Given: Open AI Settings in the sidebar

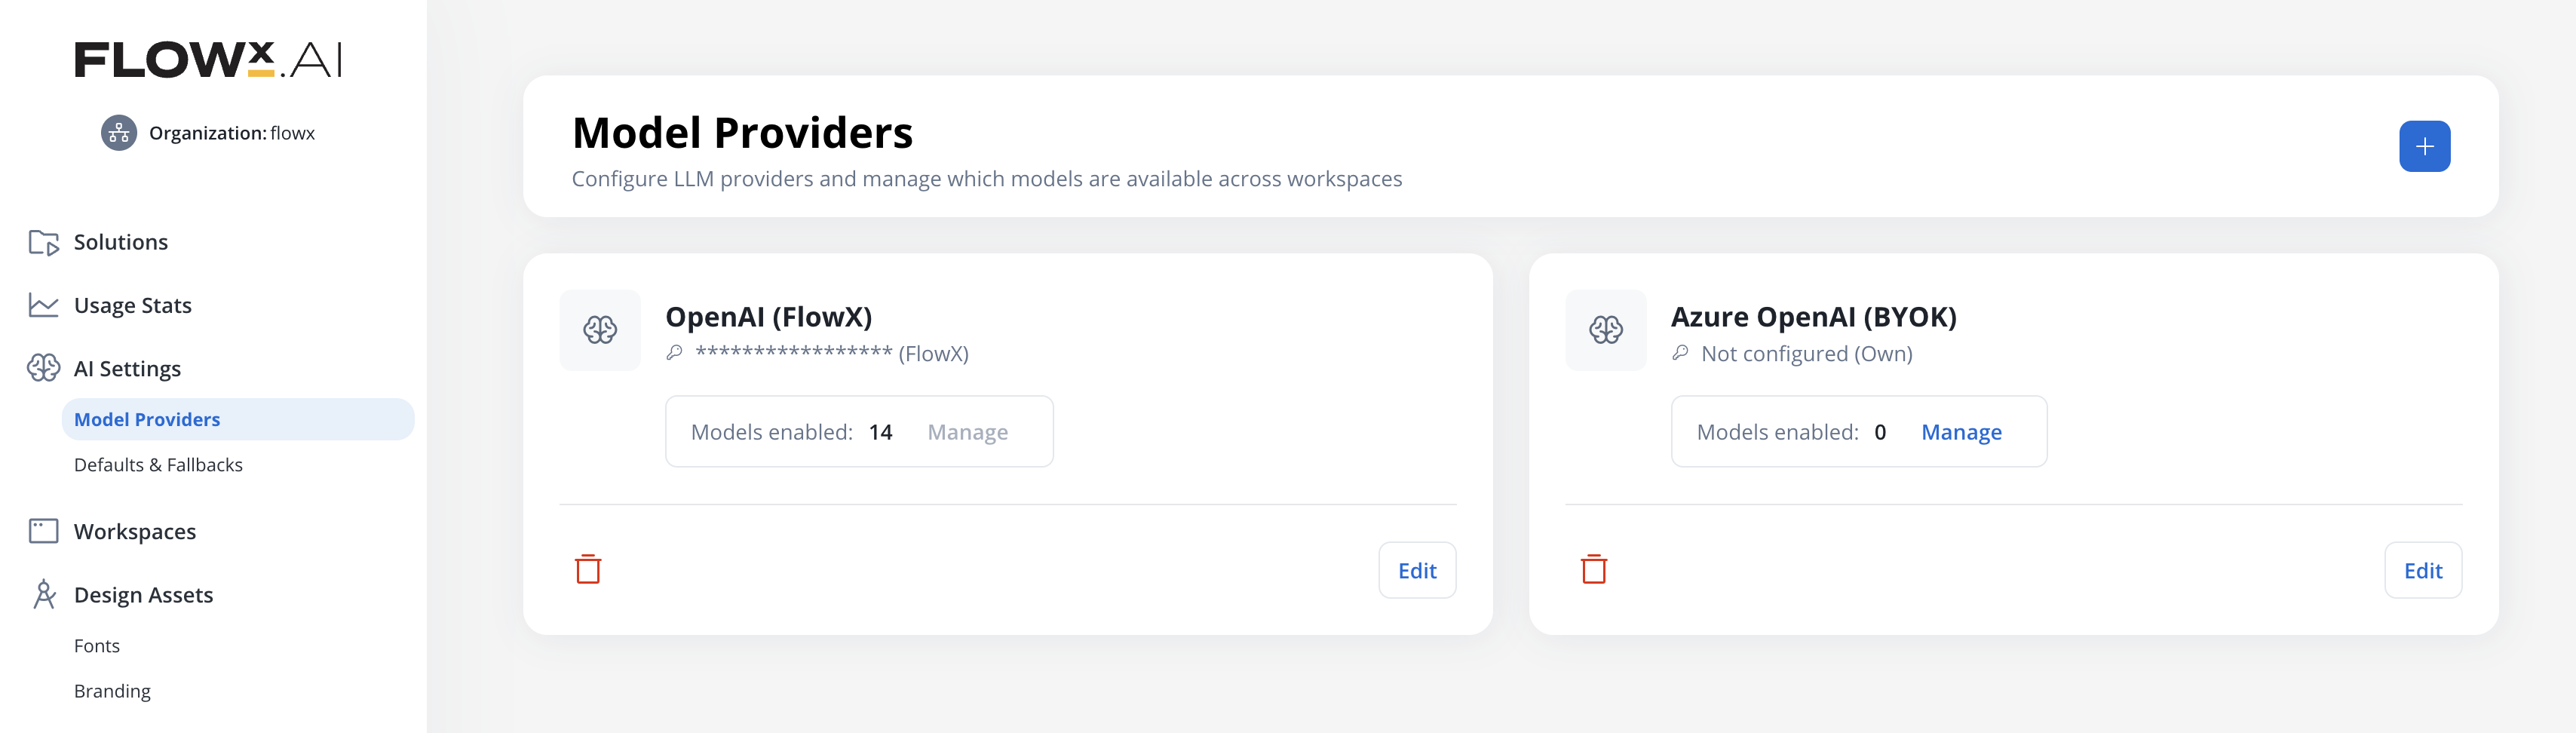Looking at the screenshot, I should click(128, 369).
